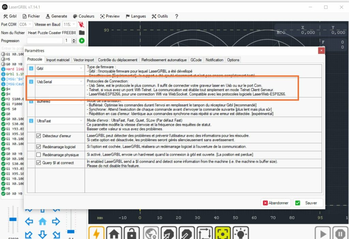Screen dimensions: 349x239
Task: Click the Abandonner button
Action: (x=276, y=203)
